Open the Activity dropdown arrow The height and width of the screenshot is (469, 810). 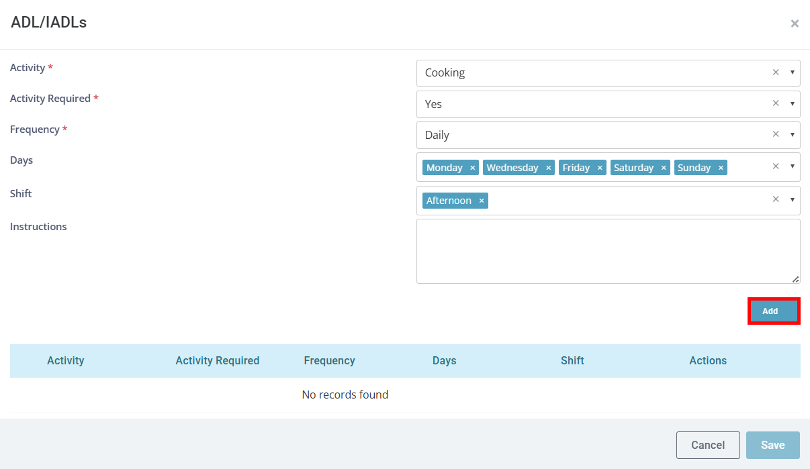(793, 72)
